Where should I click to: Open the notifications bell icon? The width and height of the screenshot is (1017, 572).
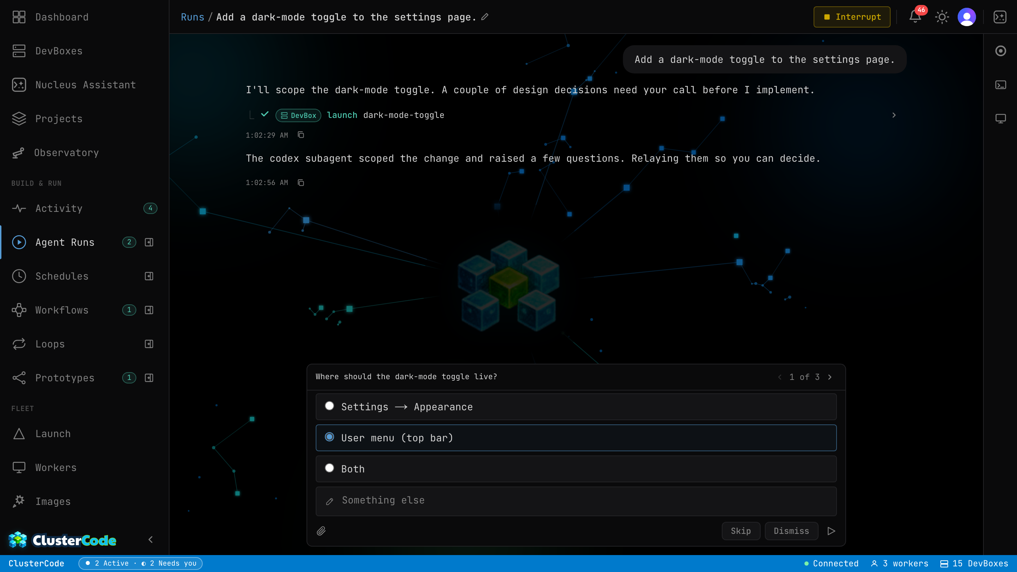(x=915, y=17)
